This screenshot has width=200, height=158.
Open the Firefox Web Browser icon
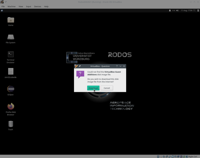point(11,107)
